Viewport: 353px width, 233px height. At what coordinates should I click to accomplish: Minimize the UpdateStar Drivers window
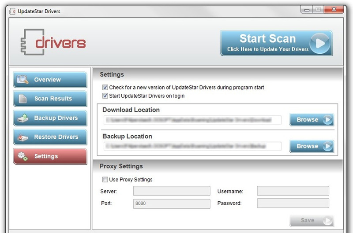click(307, 10)
